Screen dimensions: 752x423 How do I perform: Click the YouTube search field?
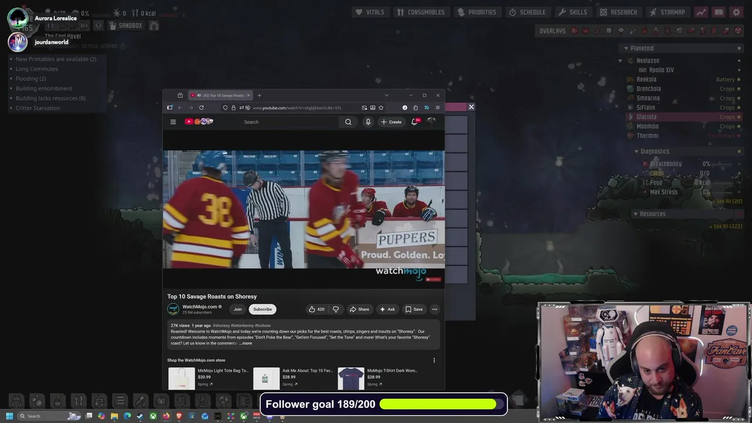click(290, 122)
